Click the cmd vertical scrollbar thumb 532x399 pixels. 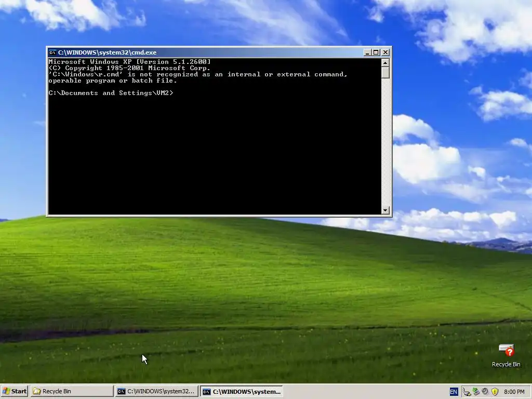pyautogui.click(x=385, y=73)
